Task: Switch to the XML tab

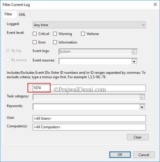Action: (22, 15)
